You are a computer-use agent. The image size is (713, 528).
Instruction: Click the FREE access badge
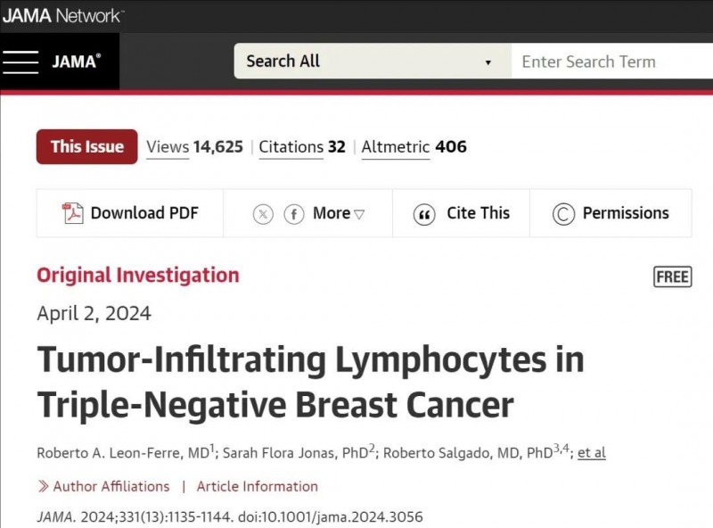(673, 276)
